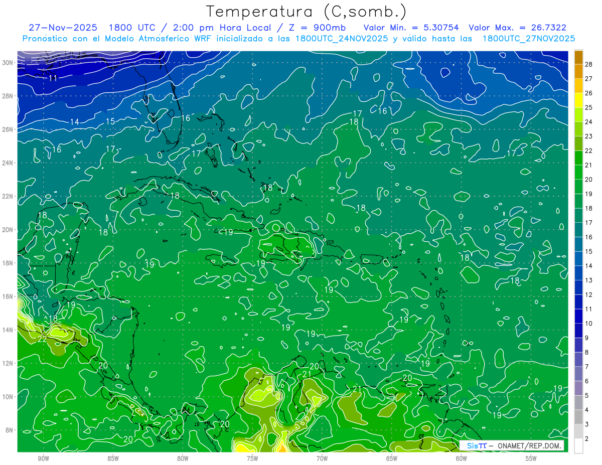Image resolution: width=602 pixels, height=465 pixels.
Task: Click the '30N' latitude axis label
Action: [8, 62]
